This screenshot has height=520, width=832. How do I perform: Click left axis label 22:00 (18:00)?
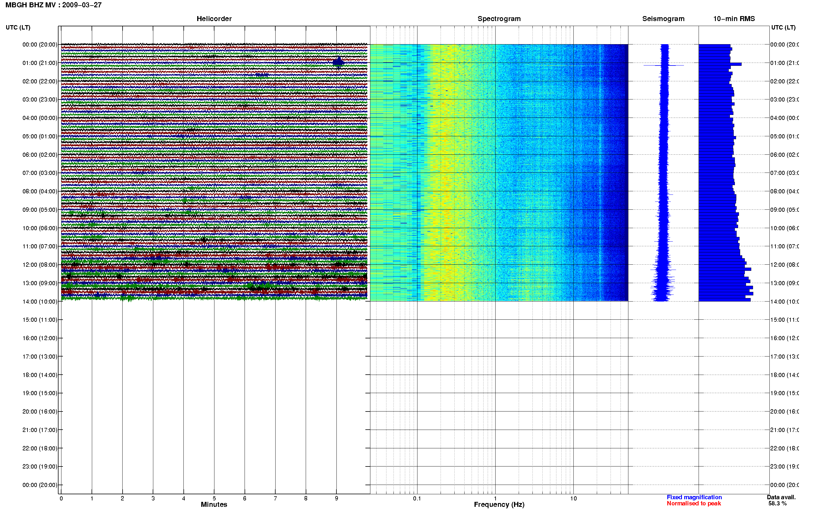click(x=40, y=448)
